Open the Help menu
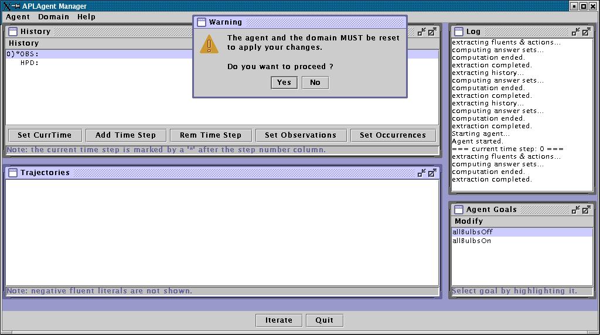This screenshot has height=335, width=600. pyautogui.click(x=86, y=17)
